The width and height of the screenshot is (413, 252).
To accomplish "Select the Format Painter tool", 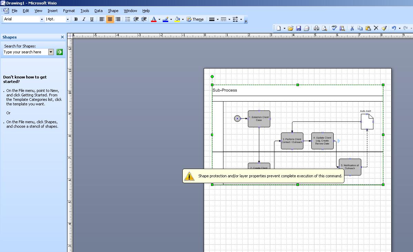I will coord(384,28).
